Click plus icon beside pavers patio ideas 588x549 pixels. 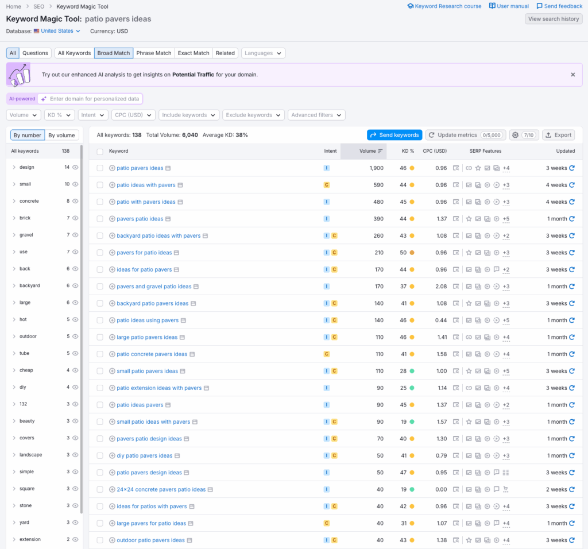pyautogui.click(x=112, y=219)
